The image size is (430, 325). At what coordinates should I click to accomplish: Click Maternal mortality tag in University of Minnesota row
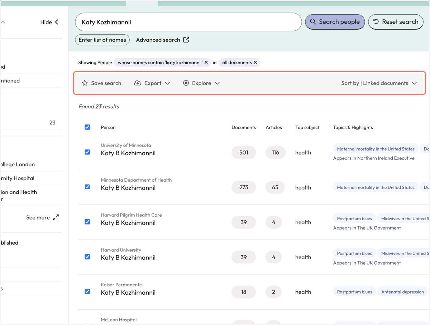376,149
